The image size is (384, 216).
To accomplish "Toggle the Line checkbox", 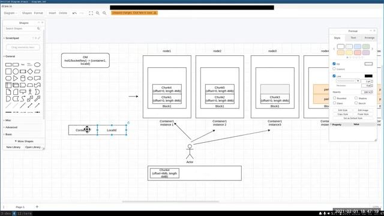I will click(x=334, y=76).
